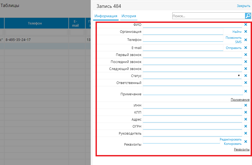Click Найти next to Организация
The height and width of the screenshot is (165, 252).
tap(237, 32)
